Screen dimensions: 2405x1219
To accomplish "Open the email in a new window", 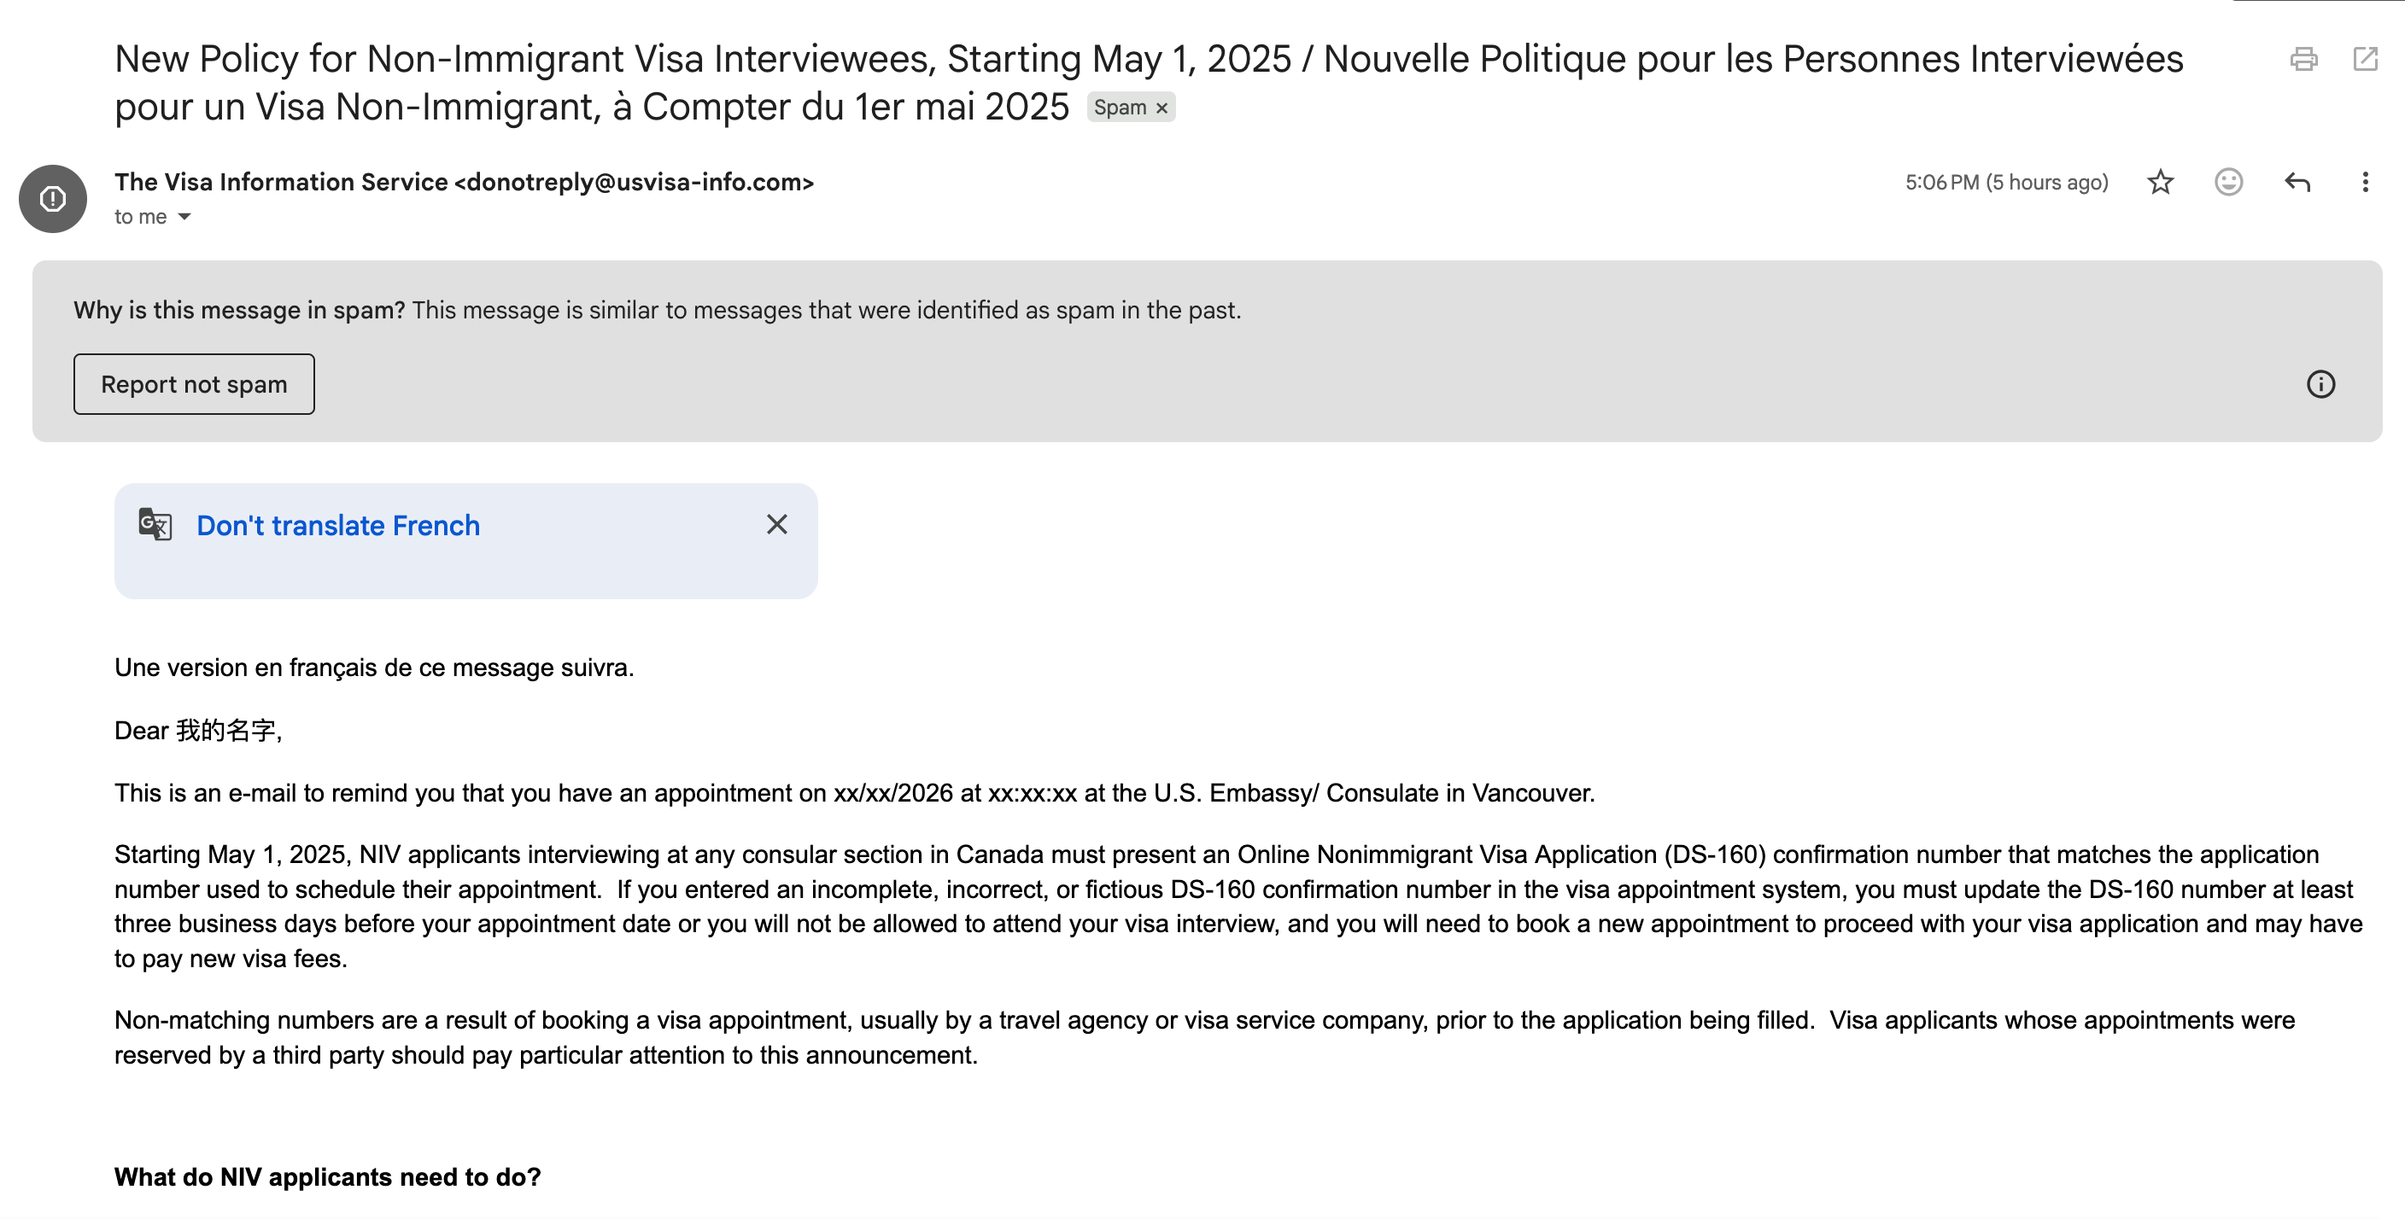I will pos(2365,59).
